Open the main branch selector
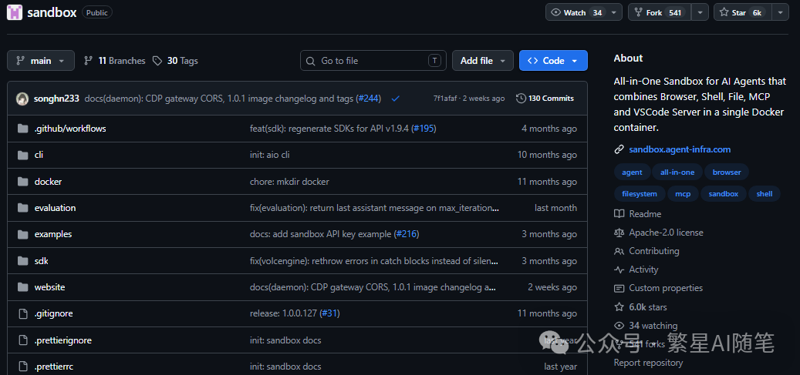 pyautogui.click(x=41, y=61)
